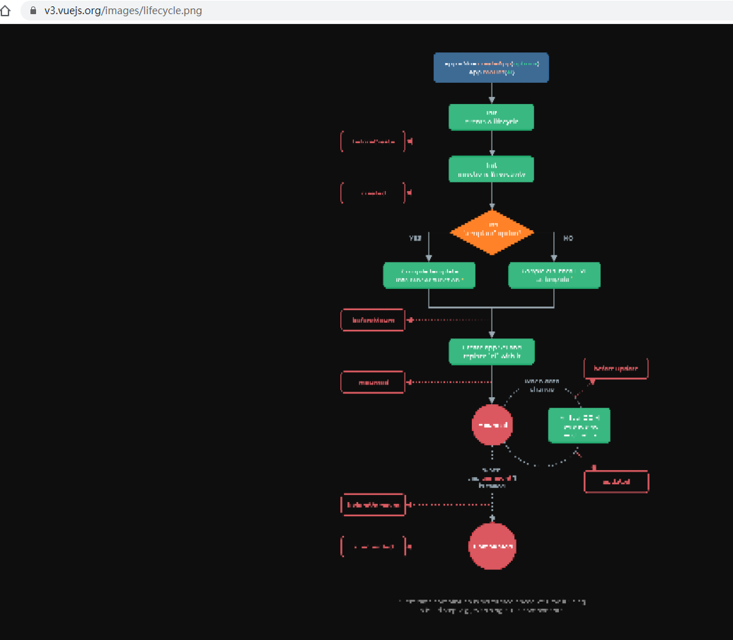Viewport: 733px width, 640px height.
Task: Select the 'updated' hook box
Action: [x=616, y=481]
